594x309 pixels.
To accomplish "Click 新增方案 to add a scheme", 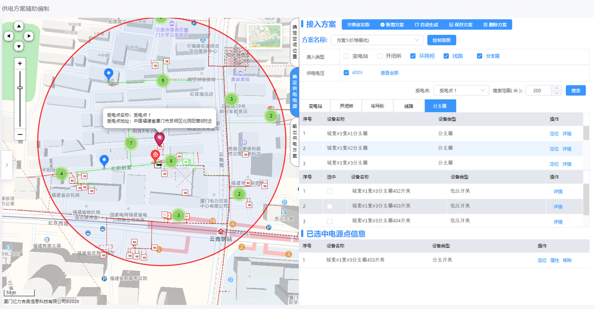I will tap(392, 25).
